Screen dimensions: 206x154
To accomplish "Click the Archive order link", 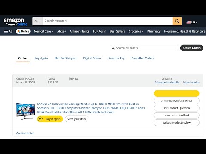I will tap(25, 133).
